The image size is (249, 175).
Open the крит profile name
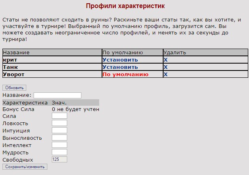9,60
